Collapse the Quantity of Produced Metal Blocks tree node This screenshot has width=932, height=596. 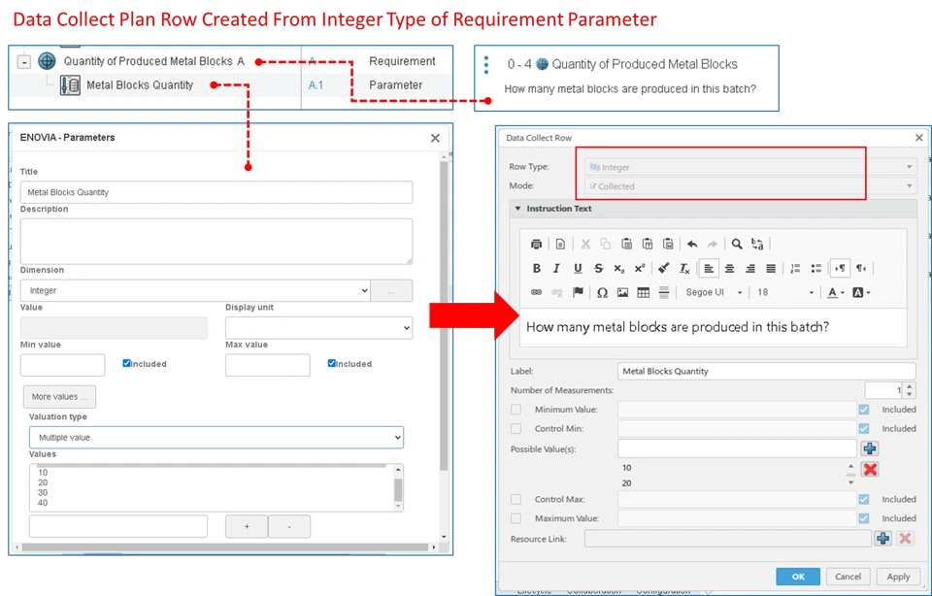(23, 62)
